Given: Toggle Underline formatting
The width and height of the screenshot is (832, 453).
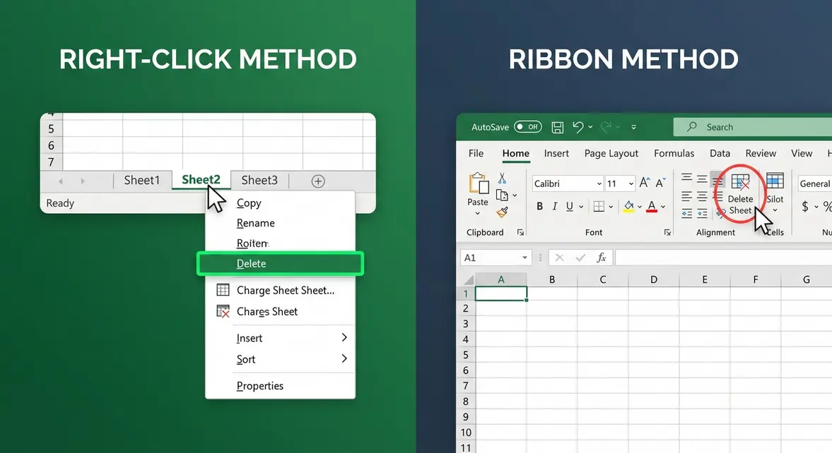Looking at the screenshot, I should [x=569, y=207].
